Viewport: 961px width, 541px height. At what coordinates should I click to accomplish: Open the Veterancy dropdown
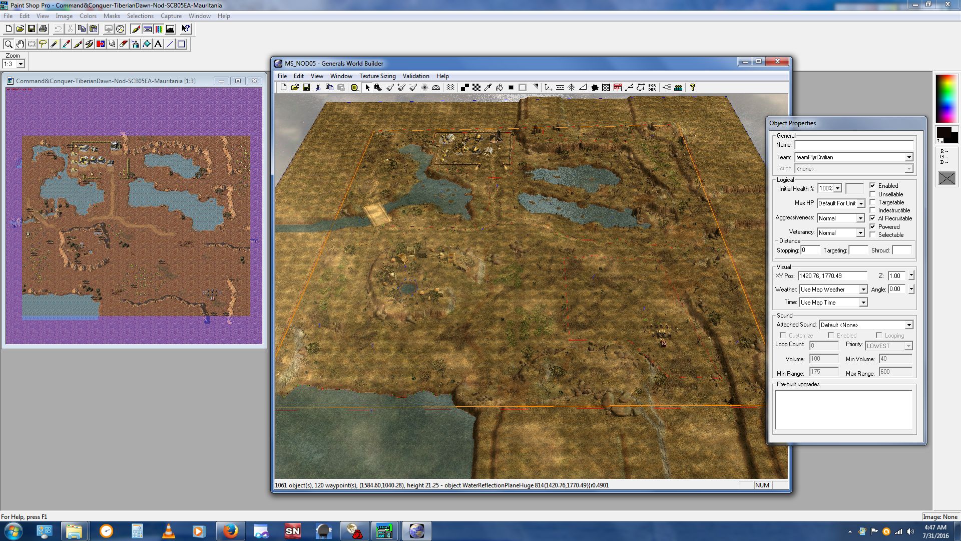click(x=860, y=233)
